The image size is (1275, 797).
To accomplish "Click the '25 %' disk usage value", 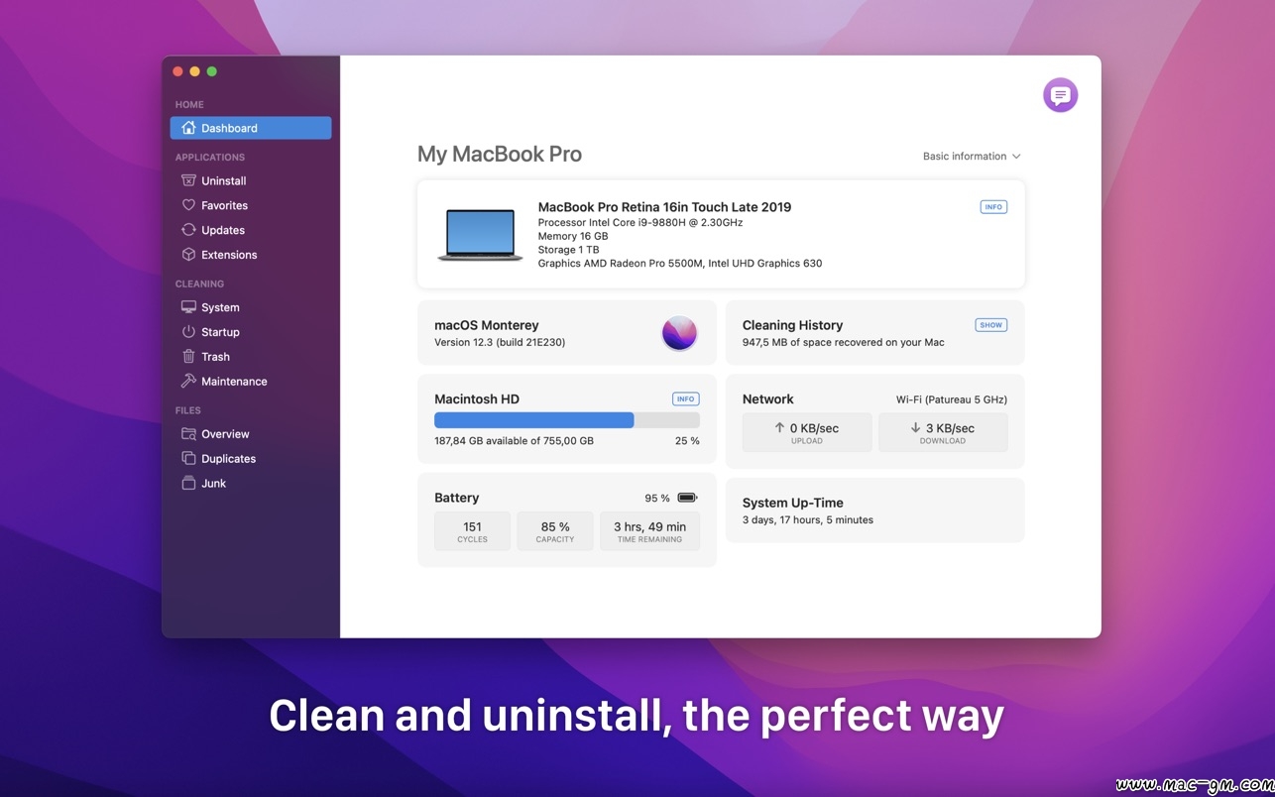I will 687,441.
